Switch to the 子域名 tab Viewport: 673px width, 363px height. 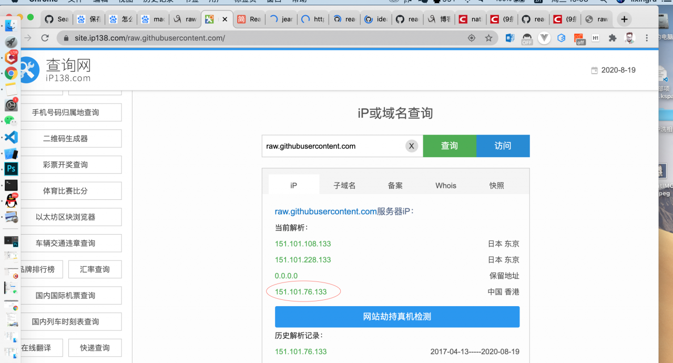pos(344,185)
